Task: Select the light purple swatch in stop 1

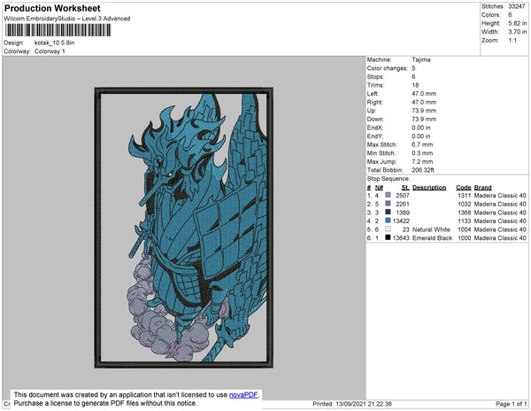Action: pos(389,195)
